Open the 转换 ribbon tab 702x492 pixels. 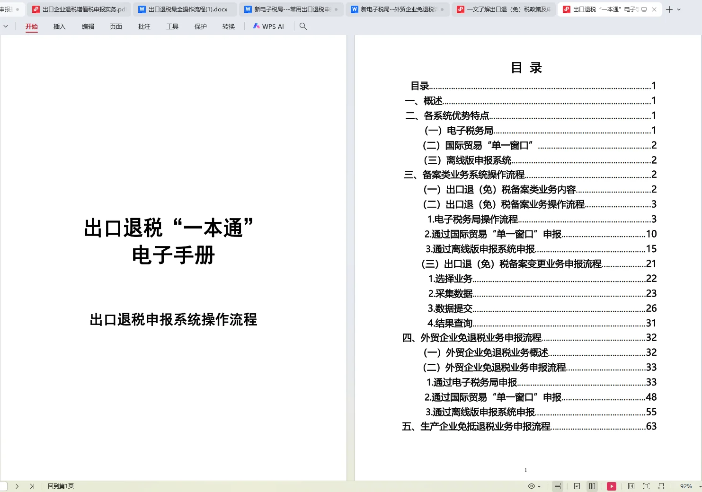pos(228,26)
